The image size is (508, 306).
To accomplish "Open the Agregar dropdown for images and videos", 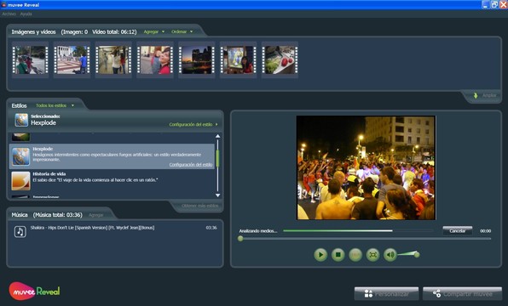I will pyautogui.click(x=154, y=31).
